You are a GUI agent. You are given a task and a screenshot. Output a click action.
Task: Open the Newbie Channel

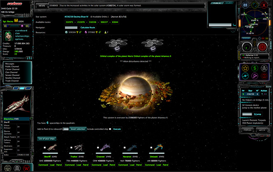point(12,78)
